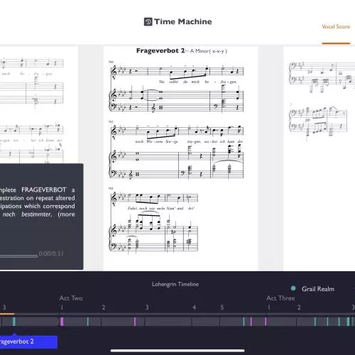Select Act Two scene number 5
Screen dimensions: 355x355
pyautogui.click(x=222, y=307)
